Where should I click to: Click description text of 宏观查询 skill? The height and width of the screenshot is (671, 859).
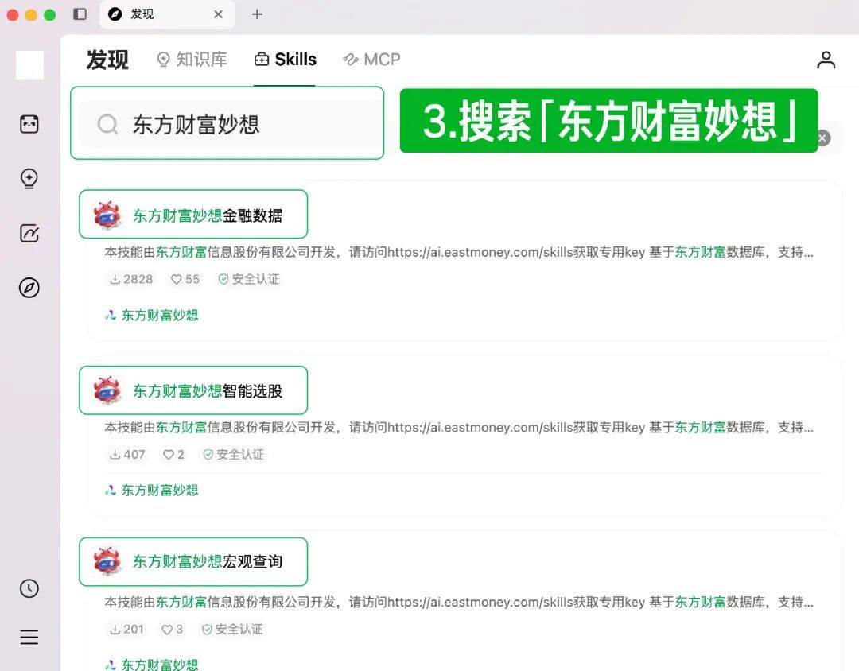pos(459,602)
